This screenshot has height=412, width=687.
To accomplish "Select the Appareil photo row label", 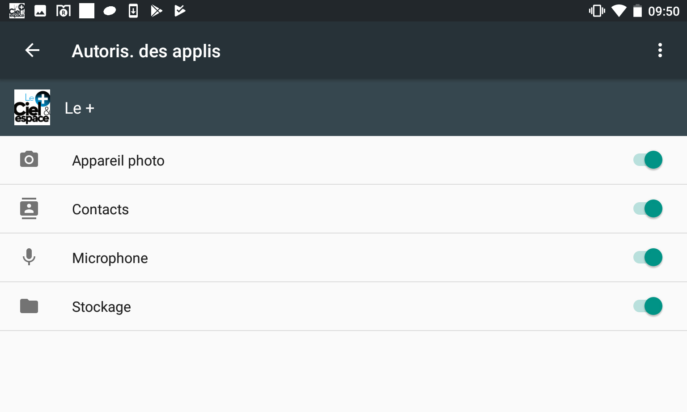I will [x=118, y=160].
